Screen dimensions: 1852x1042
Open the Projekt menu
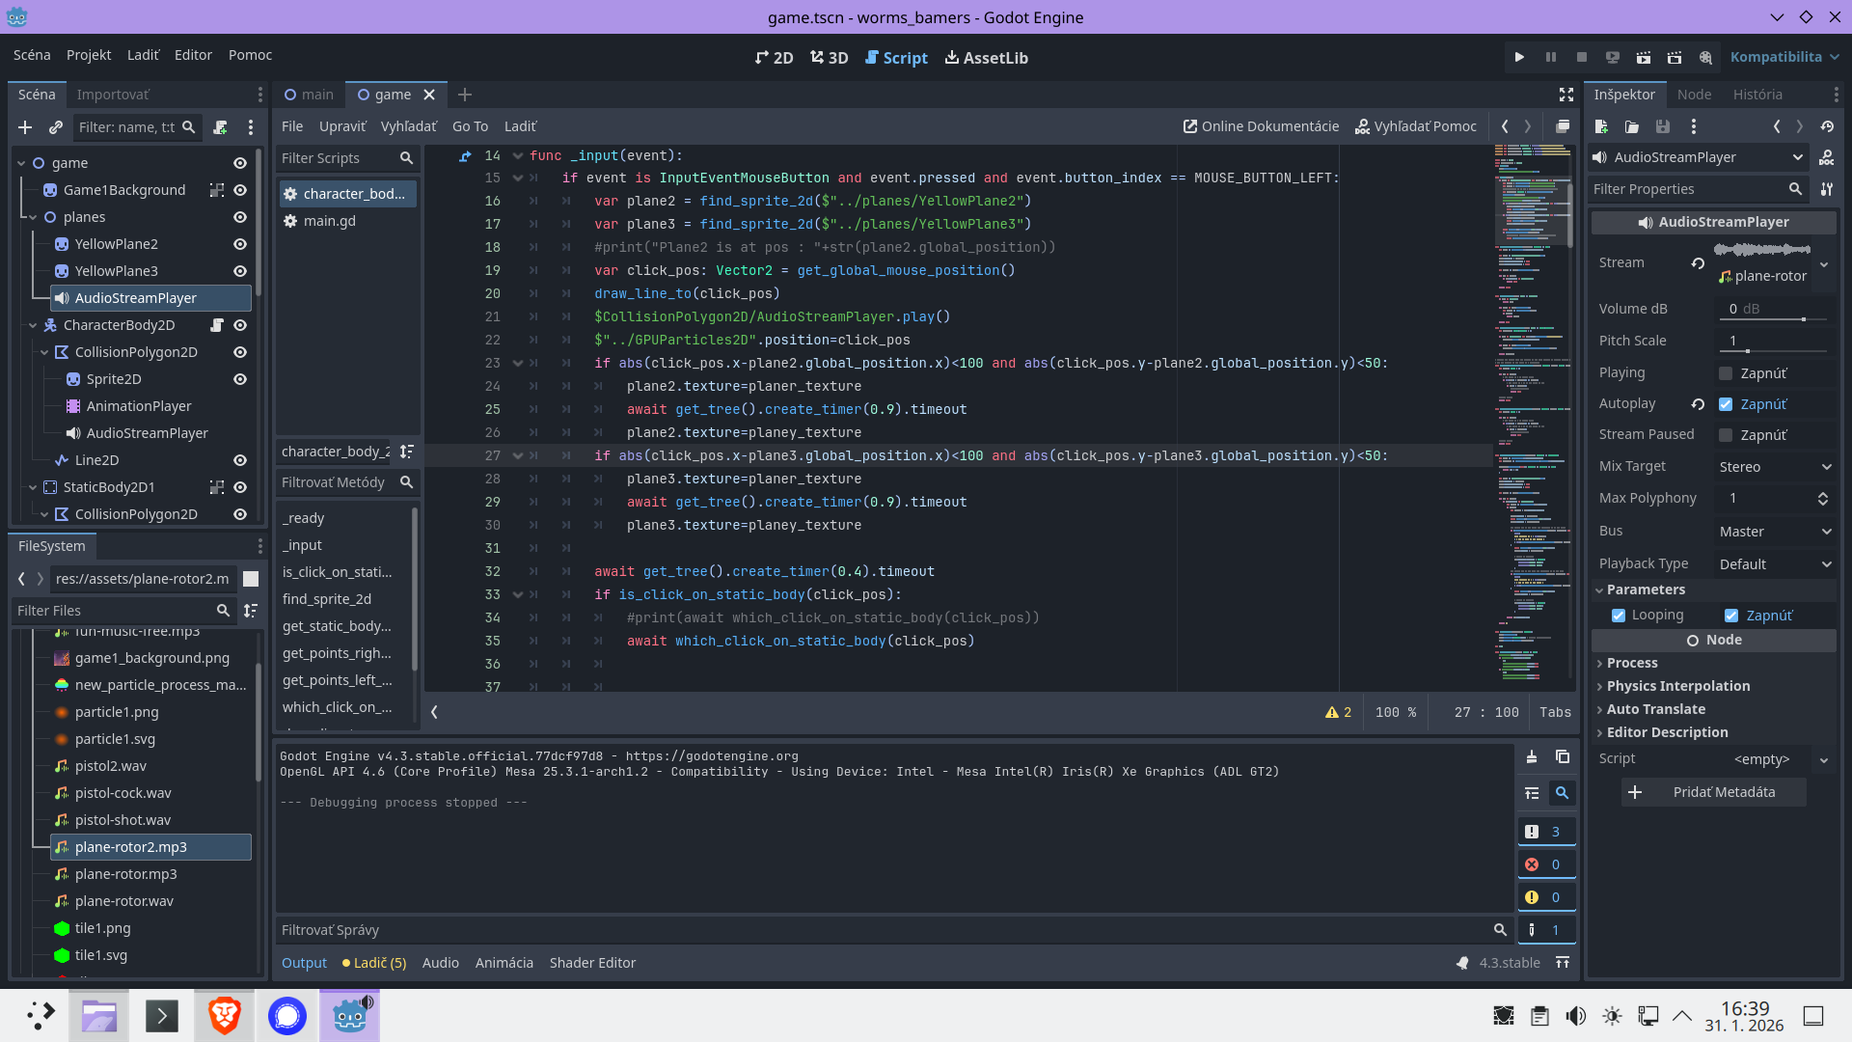tap(89, 55)
